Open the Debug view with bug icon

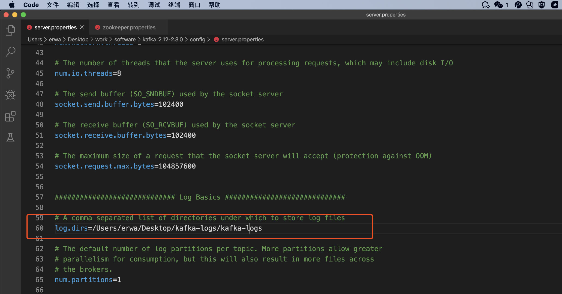(10, 95)
